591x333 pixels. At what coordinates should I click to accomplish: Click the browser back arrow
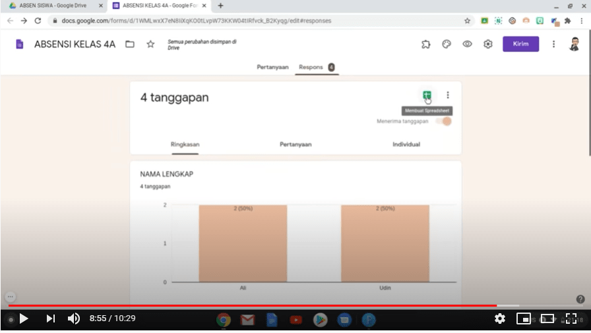click(10, 20)
